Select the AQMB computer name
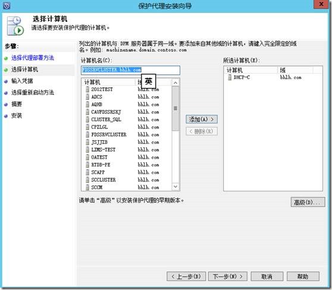Screen dimensions: 332x290 (x=96, y=104)
